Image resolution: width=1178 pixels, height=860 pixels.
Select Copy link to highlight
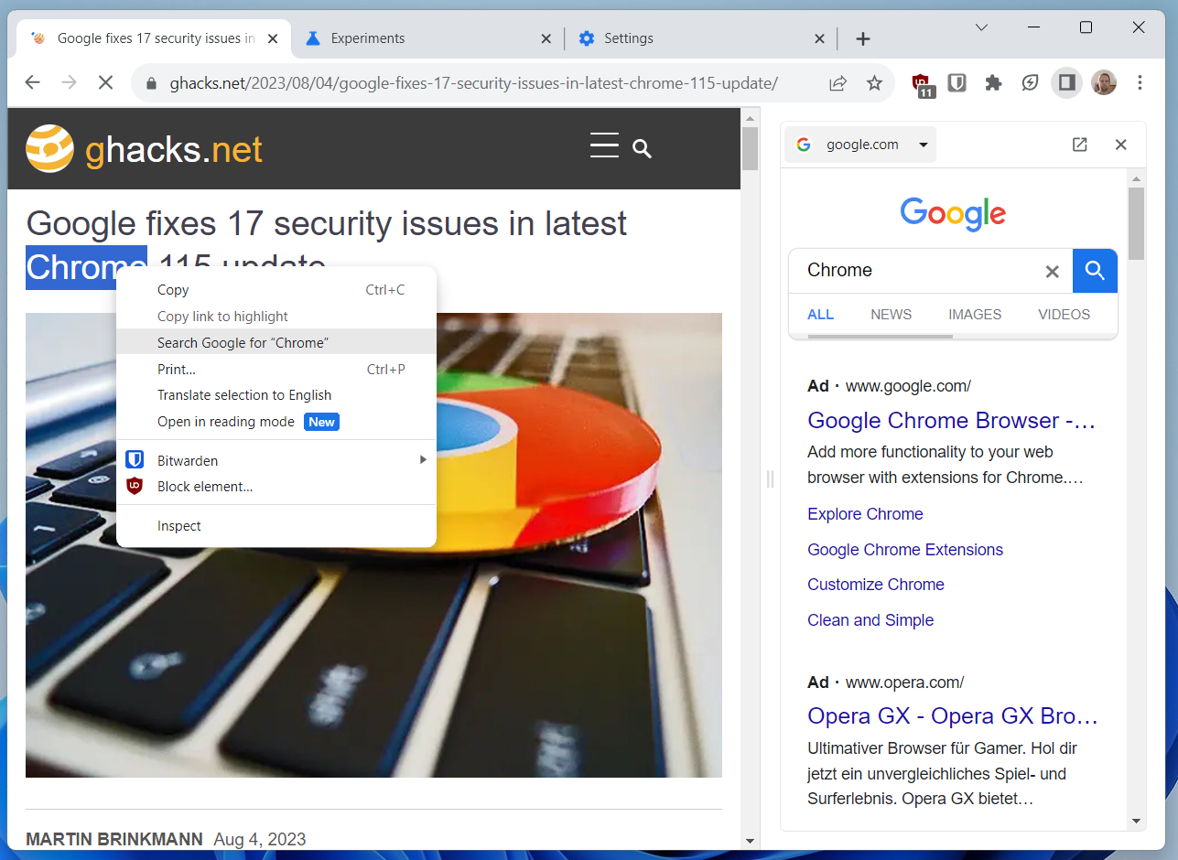point(276,317)
